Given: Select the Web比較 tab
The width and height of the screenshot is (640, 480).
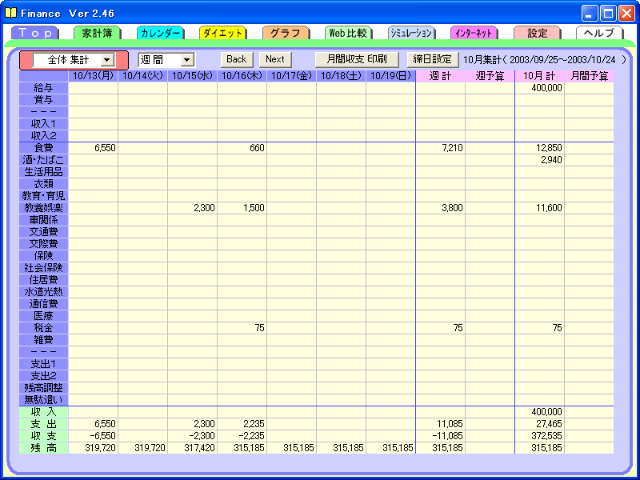Looking at the screenshot, I should coord(349,33).
